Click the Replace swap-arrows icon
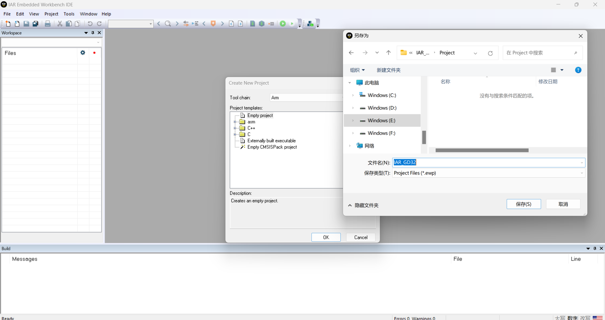 coord(186,24)
